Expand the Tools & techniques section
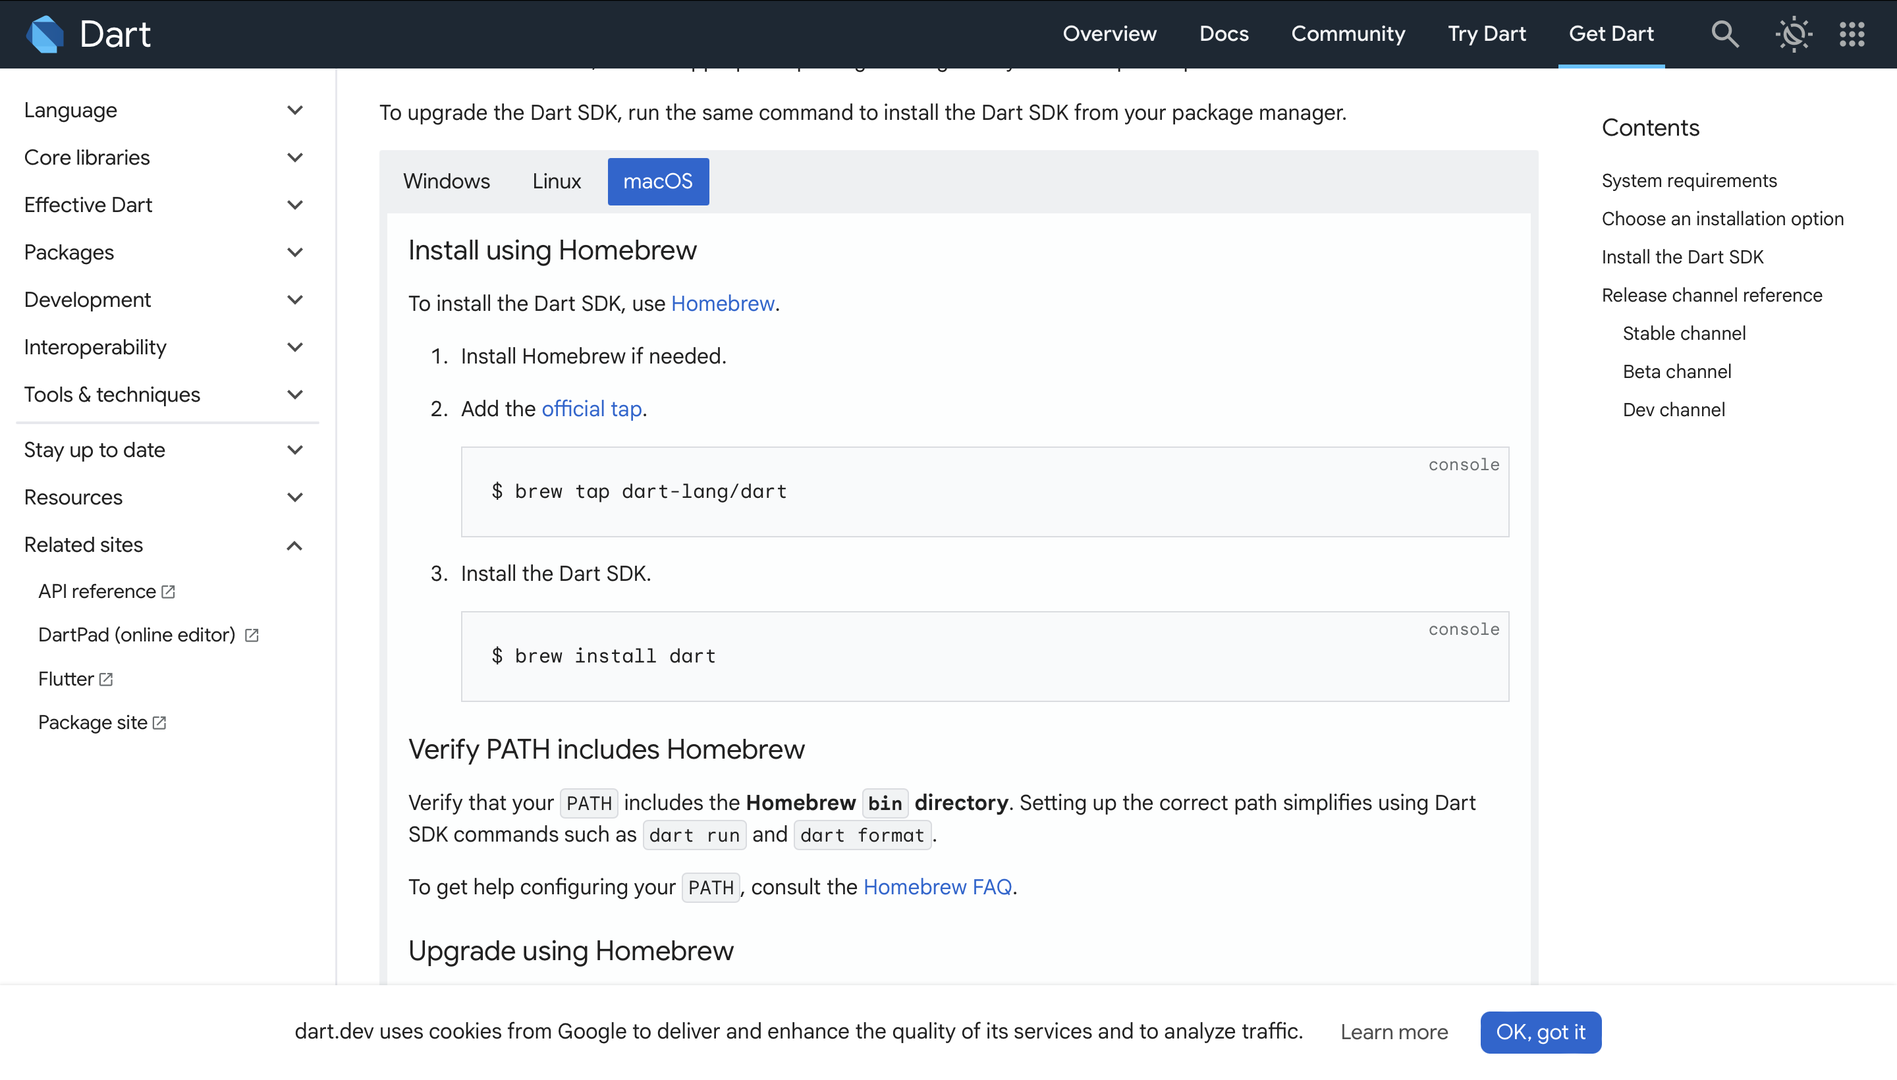The image size is (1897, 1080). 294,394
